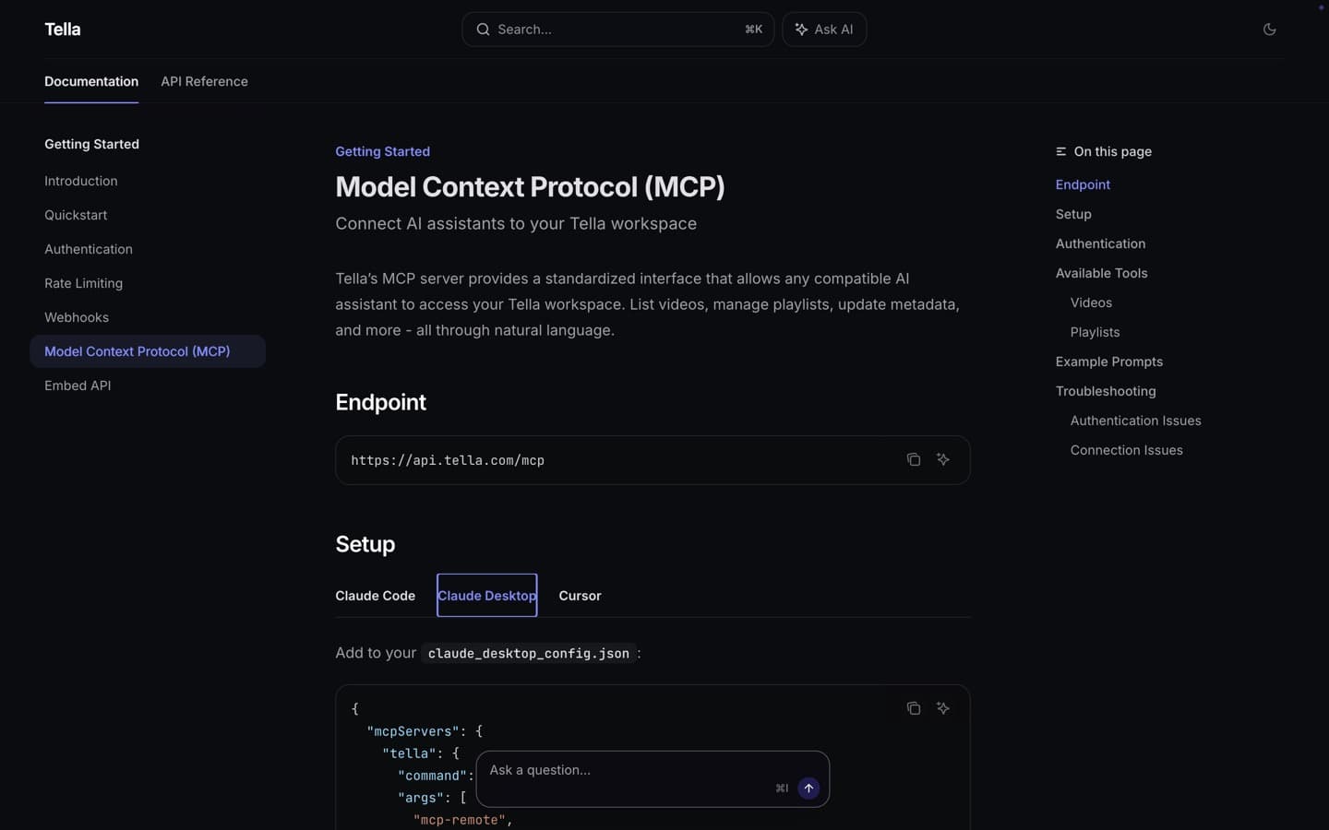
Task: Open the Quickstart documentation page
Action: [x=76, y=215]
